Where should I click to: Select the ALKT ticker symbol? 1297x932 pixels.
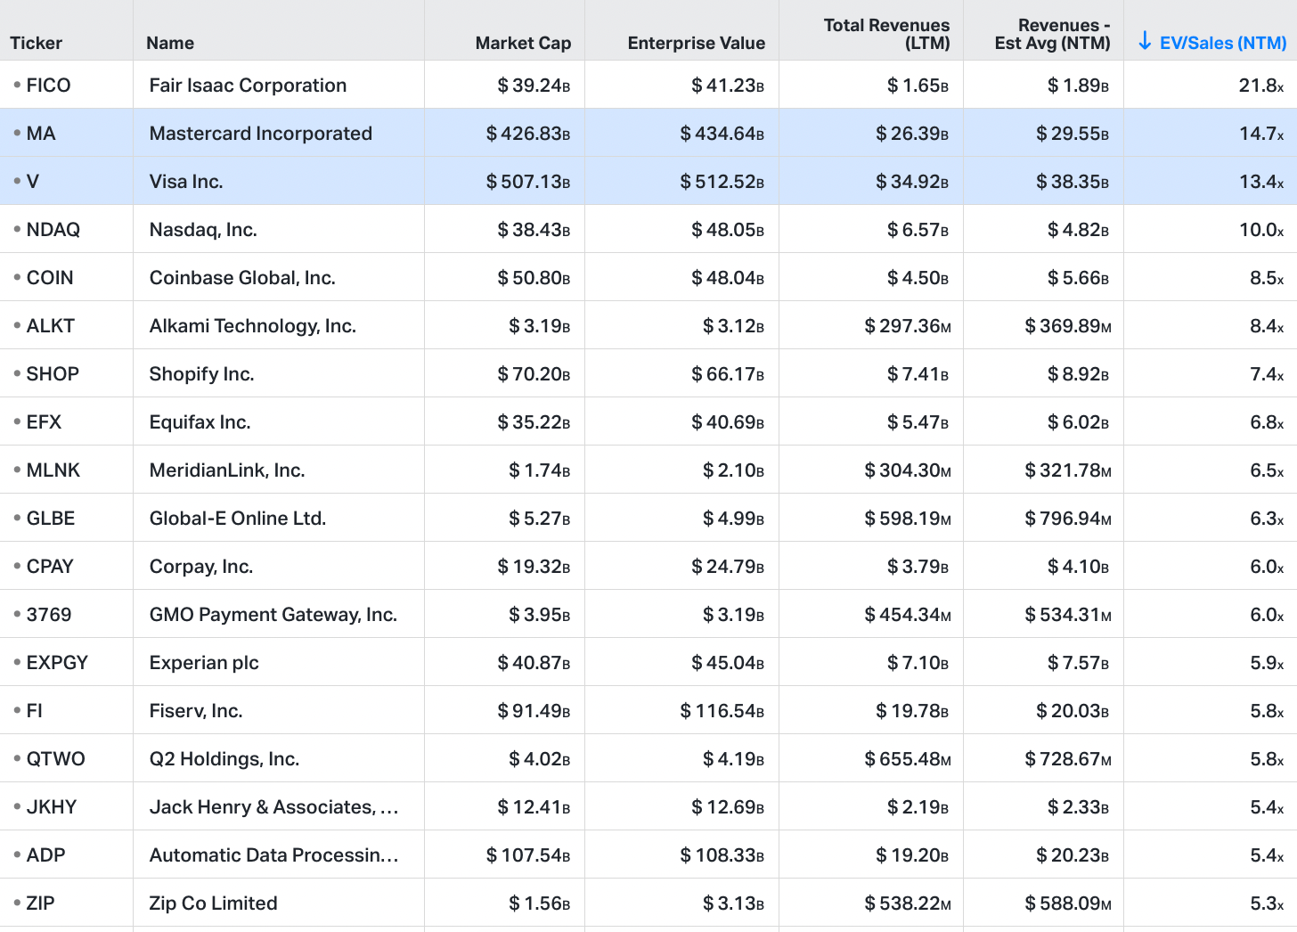click(51, 326)
